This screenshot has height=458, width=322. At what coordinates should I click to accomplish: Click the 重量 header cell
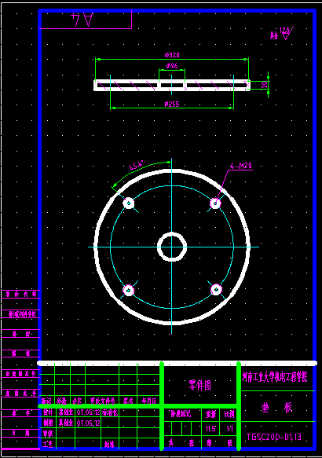(210, 414)
